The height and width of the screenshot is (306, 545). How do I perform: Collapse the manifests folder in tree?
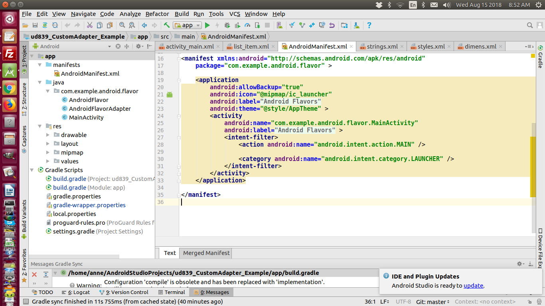click(x=40, y=65)
